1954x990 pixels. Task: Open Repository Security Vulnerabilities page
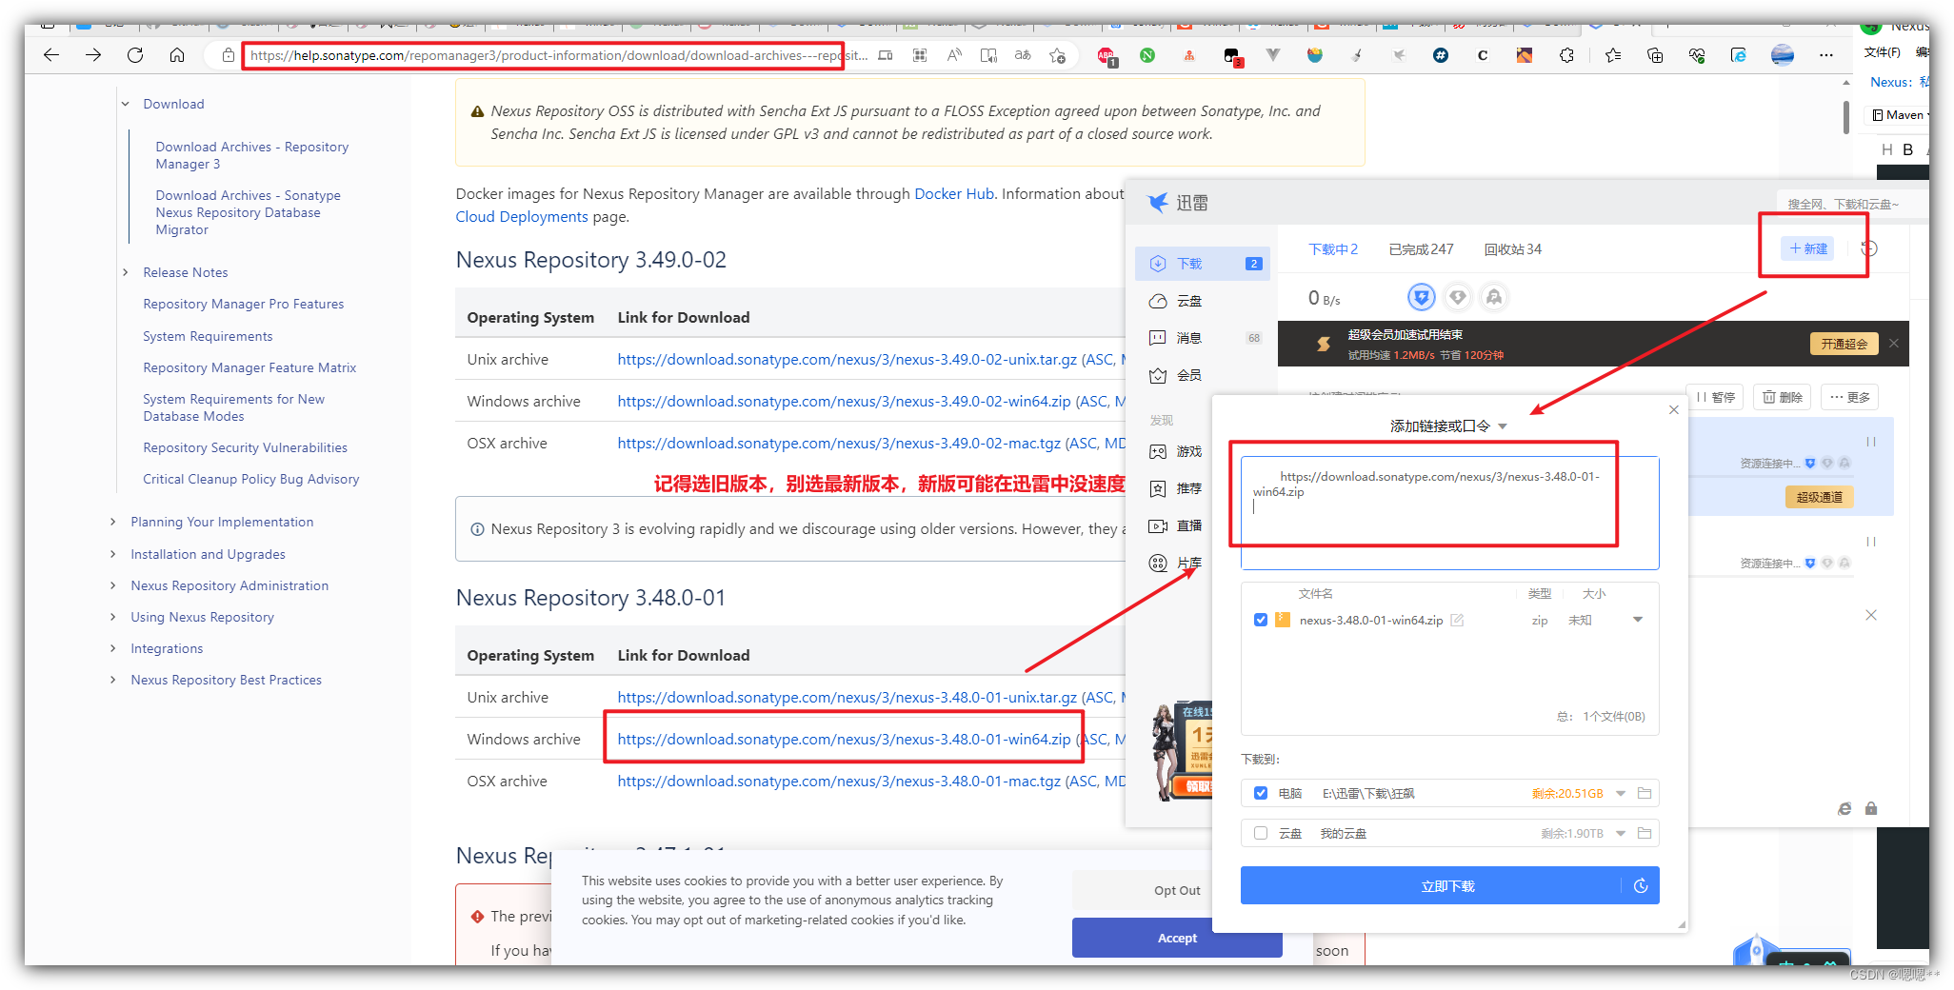coord(245,447)
